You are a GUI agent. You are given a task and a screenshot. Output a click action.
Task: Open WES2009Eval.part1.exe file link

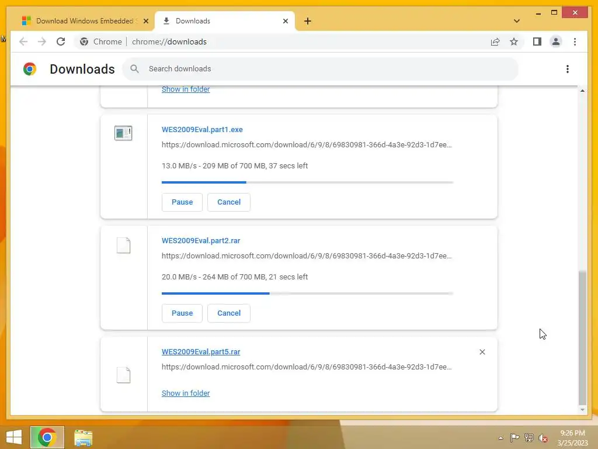coord(202,129)
